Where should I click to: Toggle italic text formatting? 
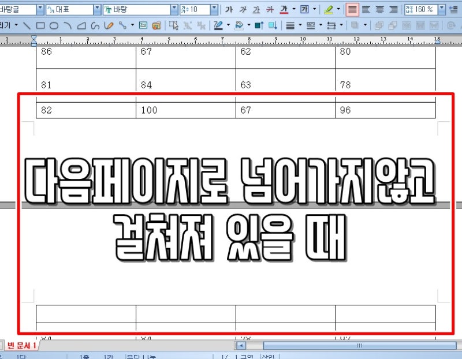243,9
